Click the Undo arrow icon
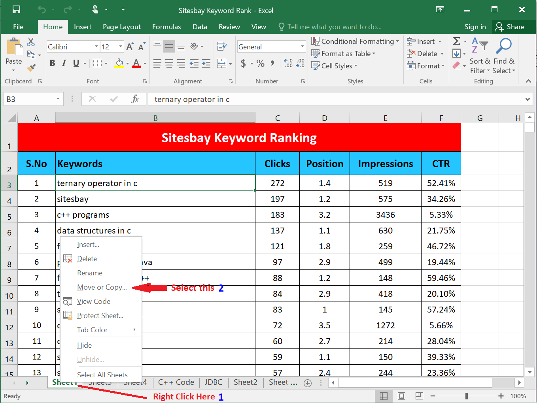Viewport: 537px width, 403px height. (42, 9)
